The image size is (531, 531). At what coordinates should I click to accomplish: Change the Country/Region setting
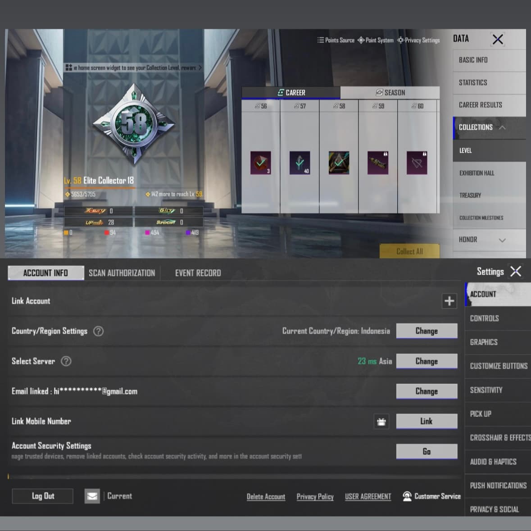pos(427,331)
